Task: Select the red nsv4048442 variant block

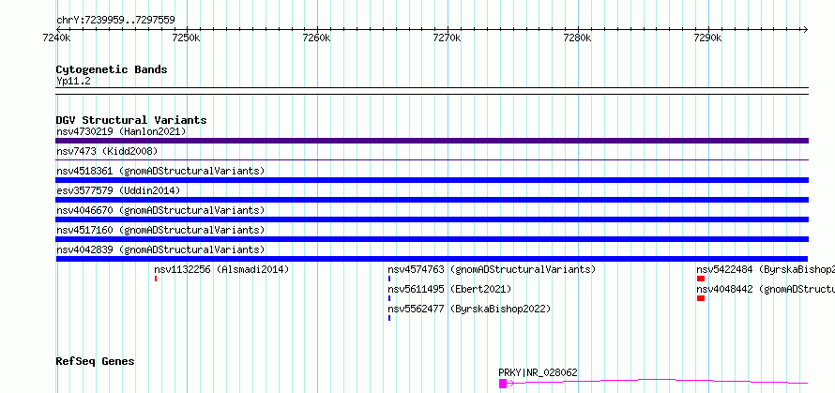Action: 701,298
